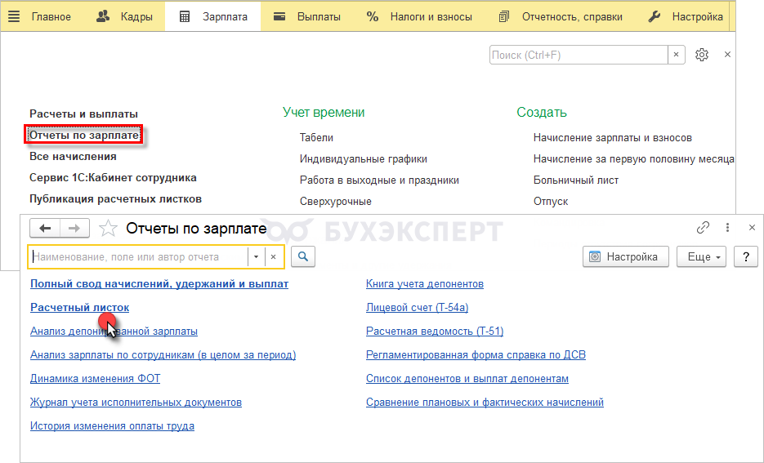Open Анализ зарплаты по сотрудникам report

(x=163, y=355)
